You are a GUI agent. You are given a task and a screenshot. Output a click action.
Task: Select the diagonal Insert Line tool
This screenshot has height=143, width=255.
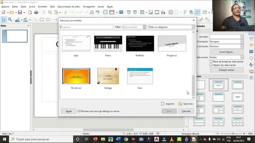[x=35, y=19]
